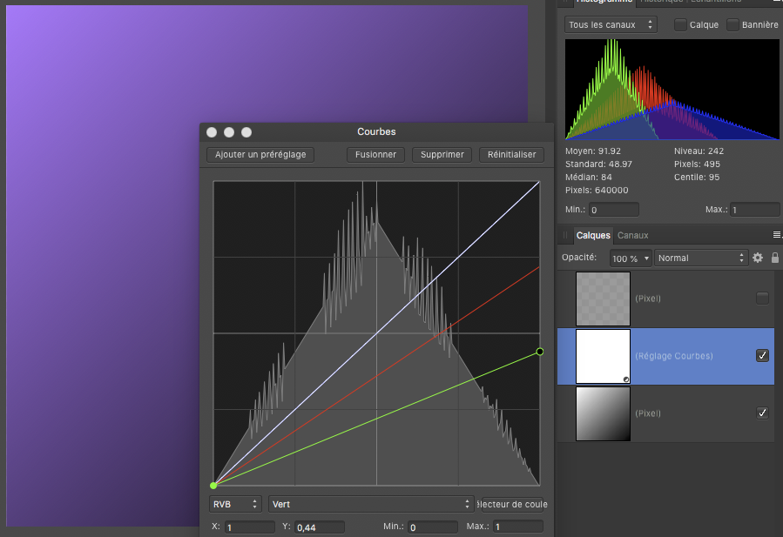This screenshot has height=537, width=783.
Task: Click the Moyen: 91.92 statistic
Action: point(593,151)
